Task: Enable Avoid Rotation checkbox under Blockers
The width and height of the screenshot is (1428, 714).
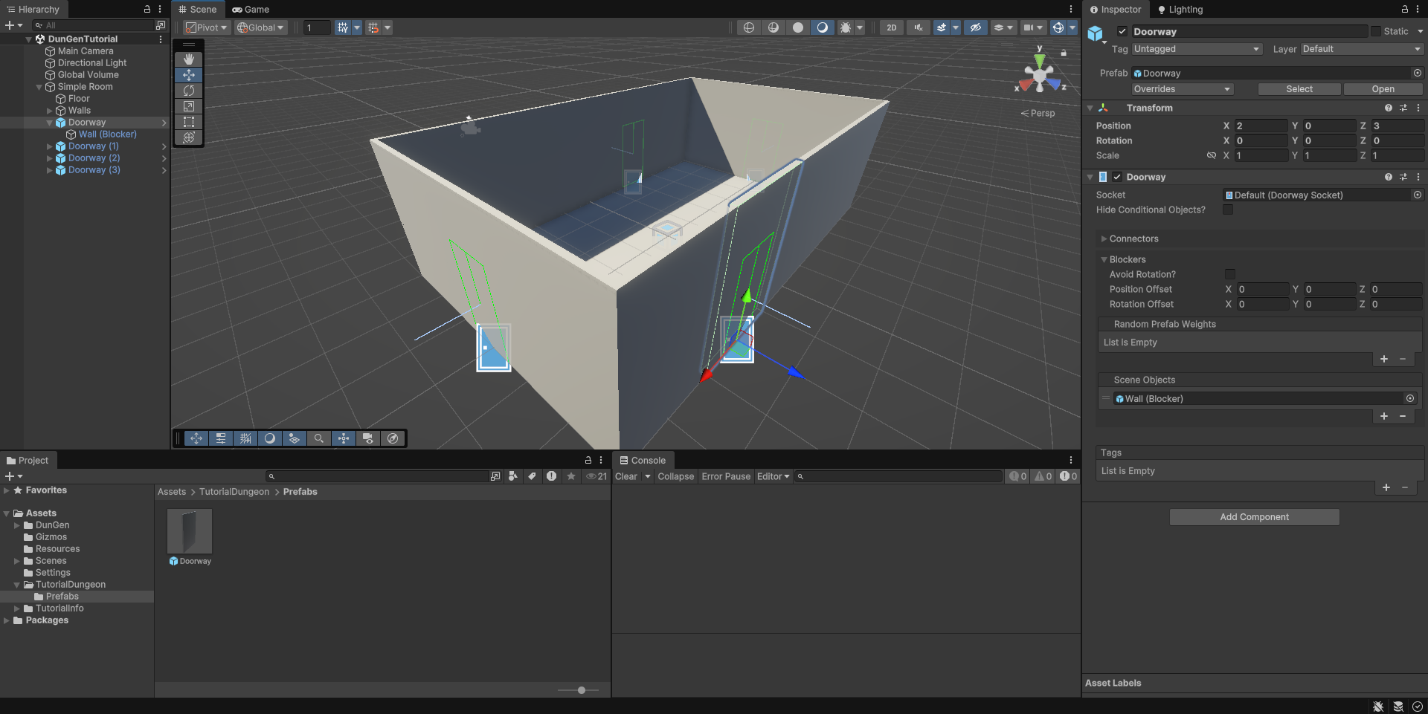Action: [x=1229, y=274]
